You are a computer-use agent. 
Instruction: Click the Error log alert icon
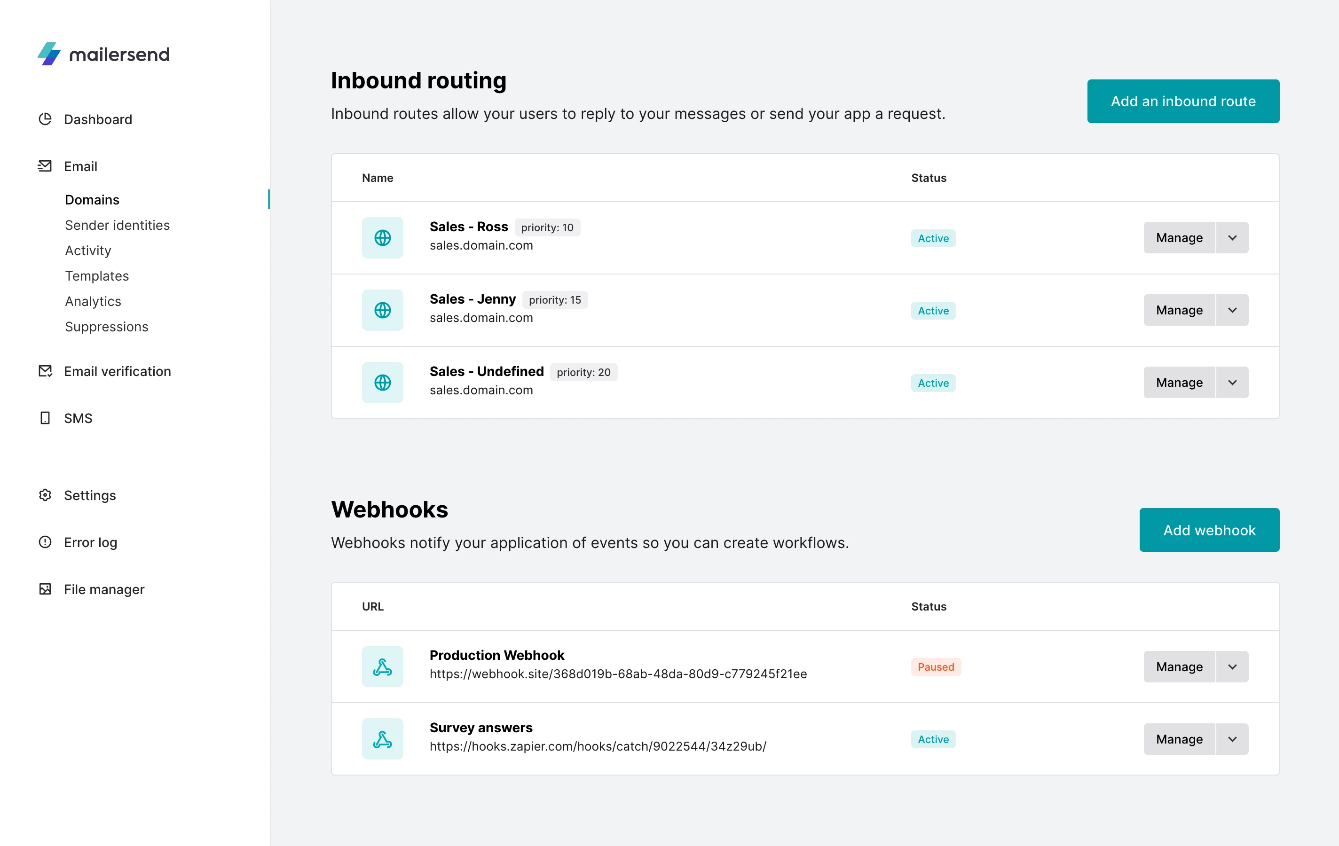[45, 542]
